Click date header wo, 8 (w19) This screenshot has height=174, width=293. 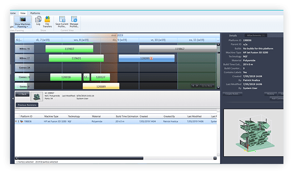(81, 40)
